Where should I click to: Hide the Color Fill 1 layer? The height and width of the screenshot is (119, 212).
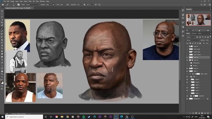click(187, 96)
